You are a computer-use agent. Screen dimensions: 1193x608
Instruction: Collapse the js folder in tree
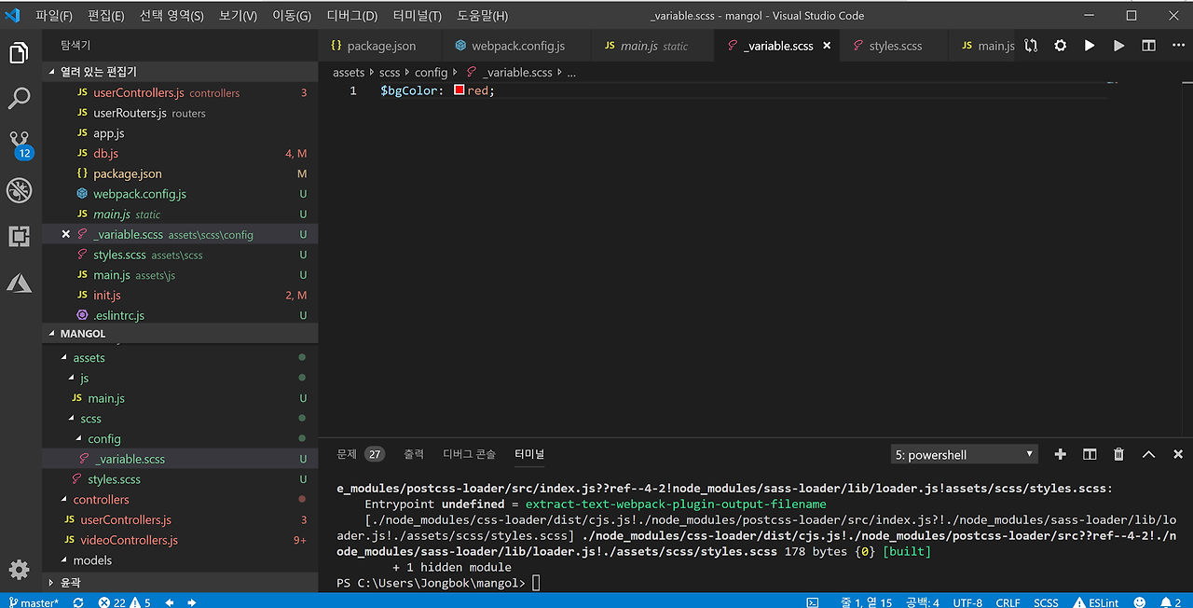click(x=84, y=378)
